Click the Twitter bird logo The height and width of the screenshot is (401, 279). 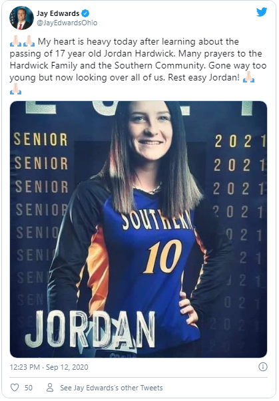[262, 12]
